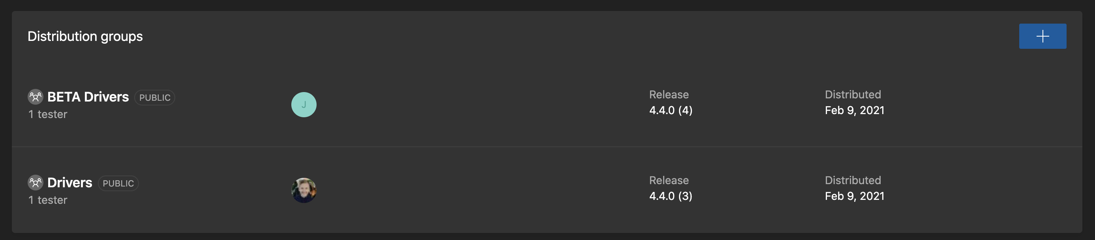Click the '1 tester' label under BETA Drivers
The height and width of the screenshot is (240, 1095).
(48, 114)
